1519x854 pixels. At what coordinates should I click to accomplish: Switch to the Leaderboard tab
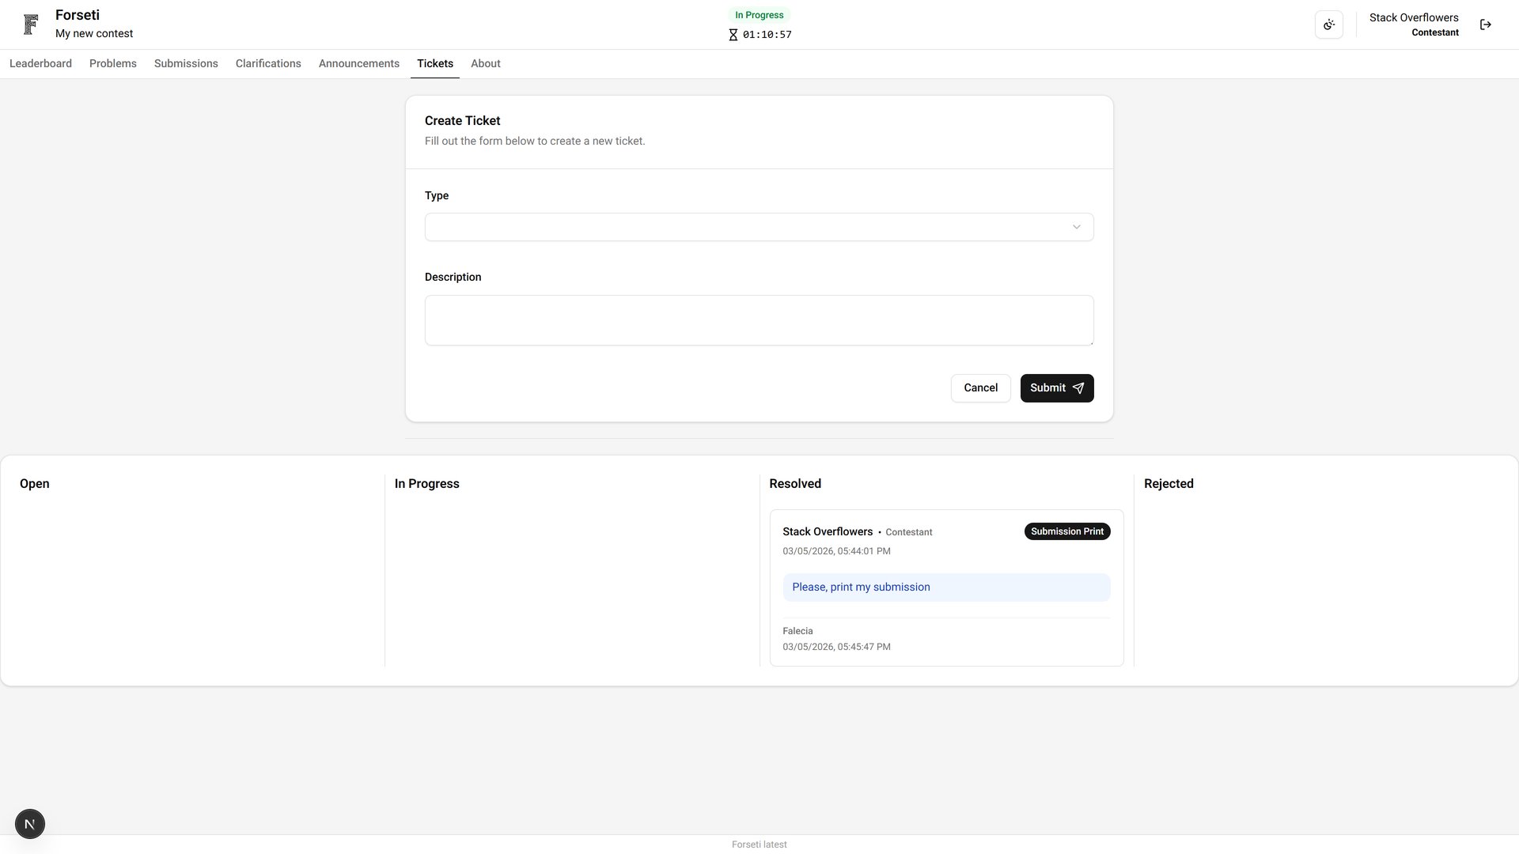40,63
